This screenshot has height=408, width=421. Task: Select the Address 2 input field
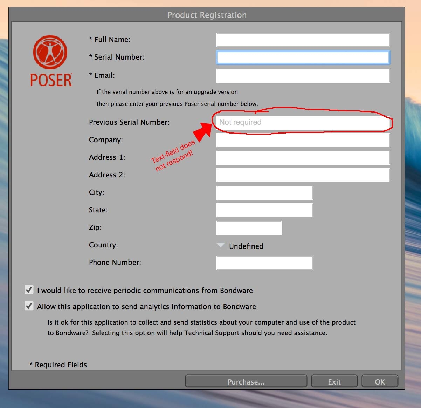(x=303, y=175)
